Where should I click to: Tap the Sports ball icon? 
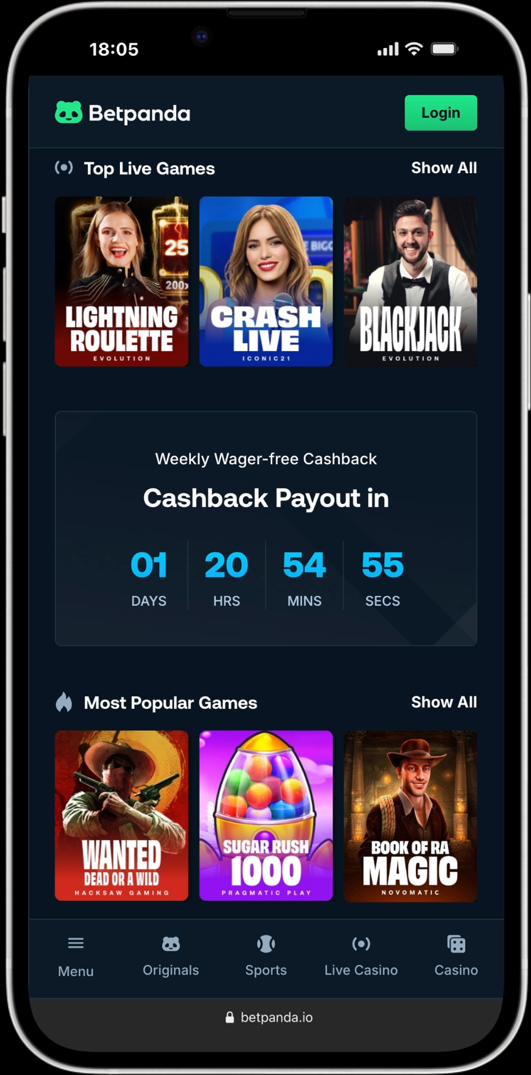(x=266, y=944)
